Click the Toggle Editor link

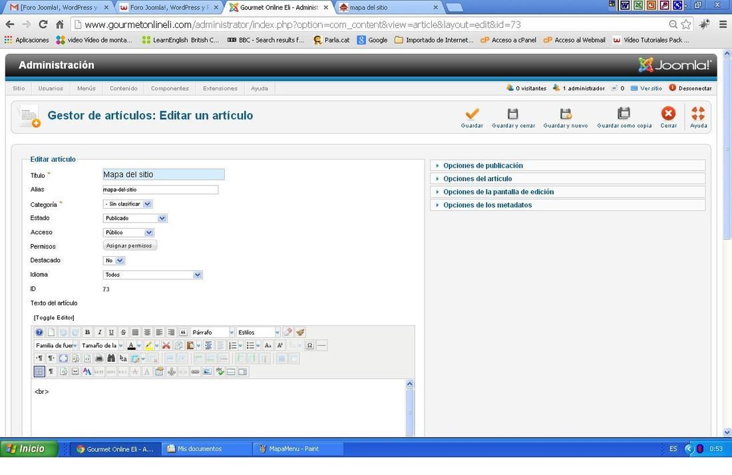pyautogui.click(x=54, y=318)
